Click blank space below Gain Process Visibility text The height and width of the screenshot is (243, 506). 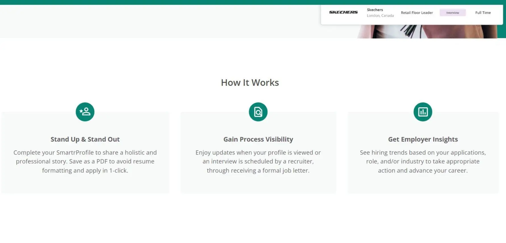pyautogui.click(x=258, y=184)
